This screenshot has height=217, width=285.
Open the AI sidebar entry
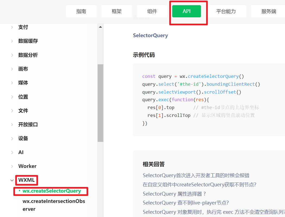[21, 152]
